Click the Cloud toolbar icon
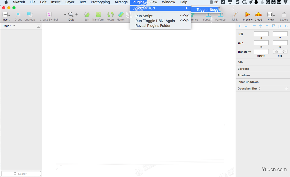The image size is (290, 177). point(258,14)
